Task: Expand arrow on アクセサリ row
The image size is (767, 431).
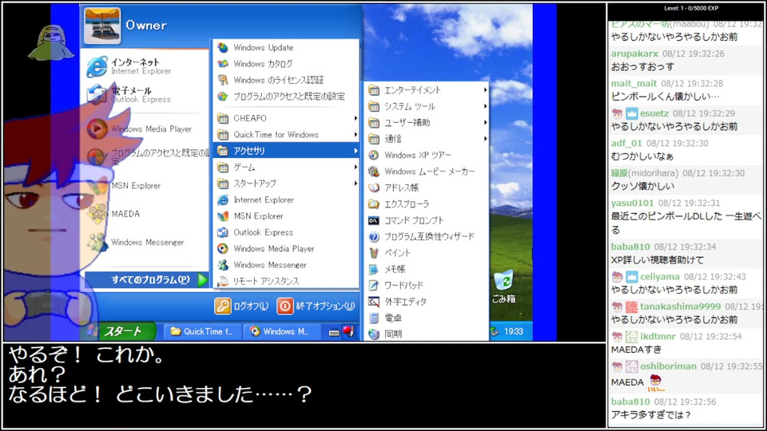Action: 356,151
